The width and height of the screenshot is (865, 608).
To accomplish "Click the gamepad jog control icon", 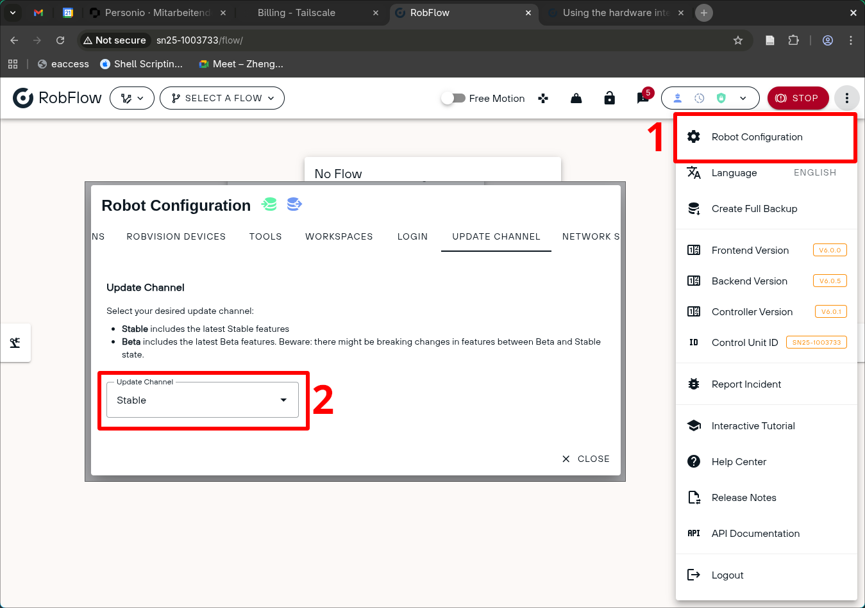I will [543, 98].
